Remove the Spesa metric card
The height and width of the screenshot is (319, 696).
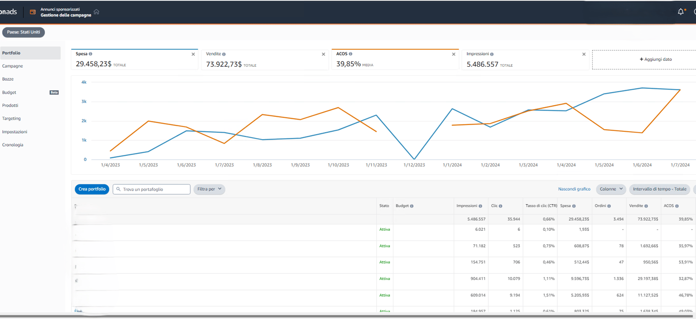[x=193, y=54]
